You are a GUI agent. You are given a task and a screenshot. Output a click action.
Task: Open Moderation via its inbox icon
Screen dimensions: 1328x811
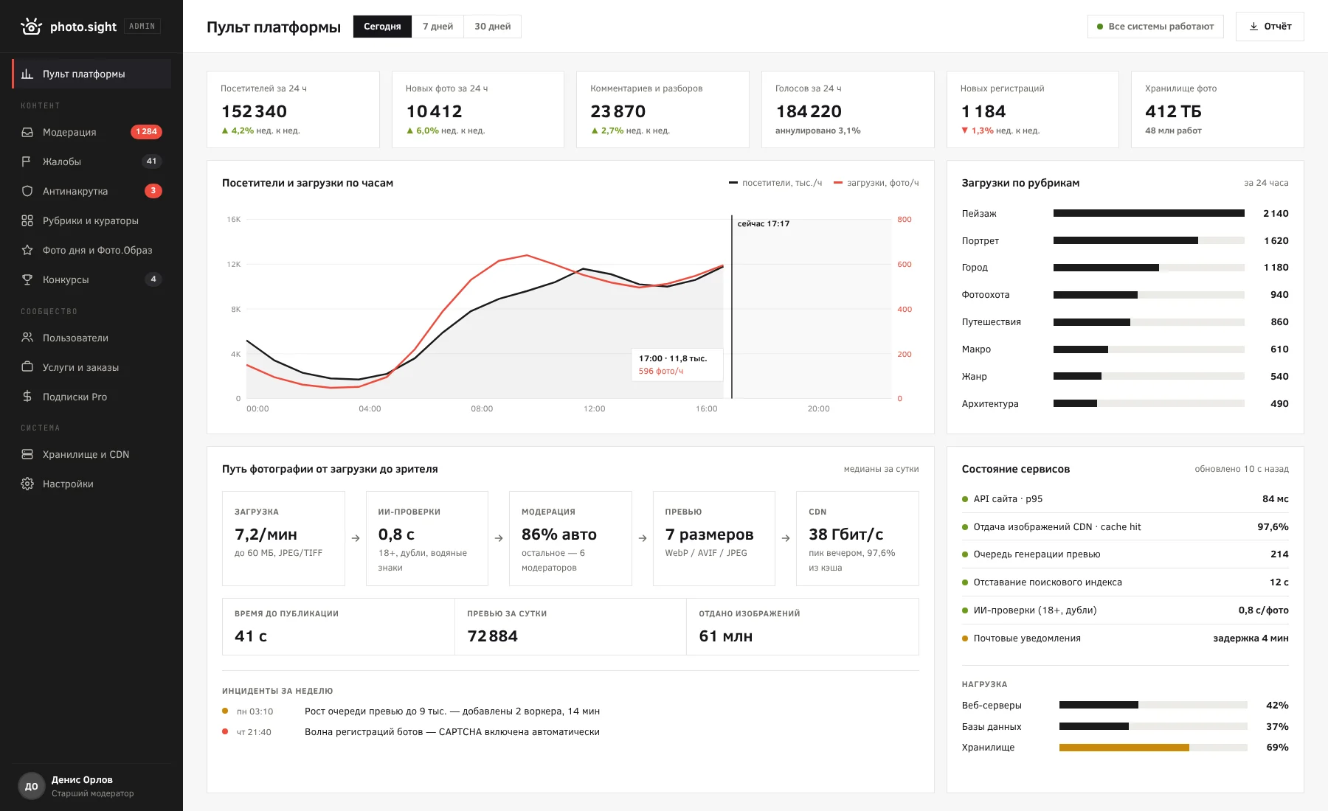click(27, 132)
